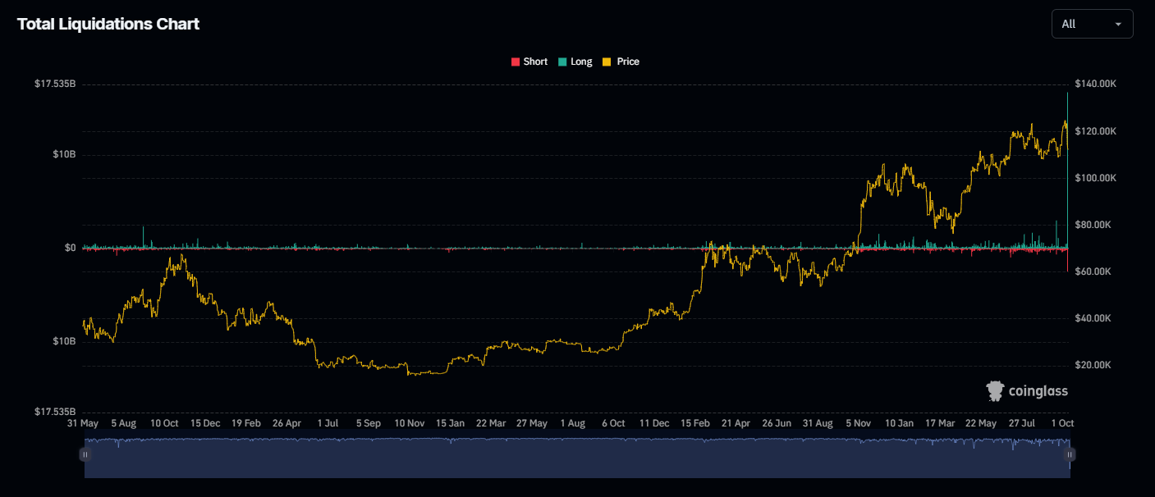Screen dimensions: 1155x497
Task: Hide the Price series via its legend label
Action: 628,62
